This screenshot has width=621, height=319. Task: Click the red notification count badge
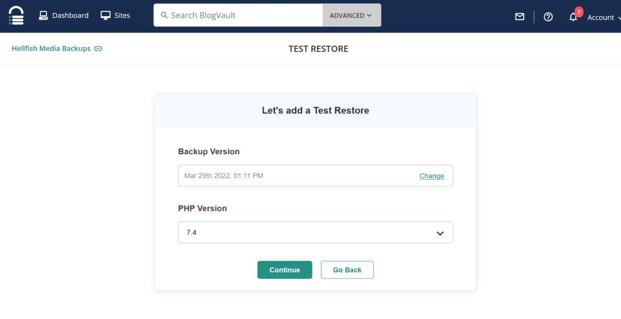click(579, 12)
